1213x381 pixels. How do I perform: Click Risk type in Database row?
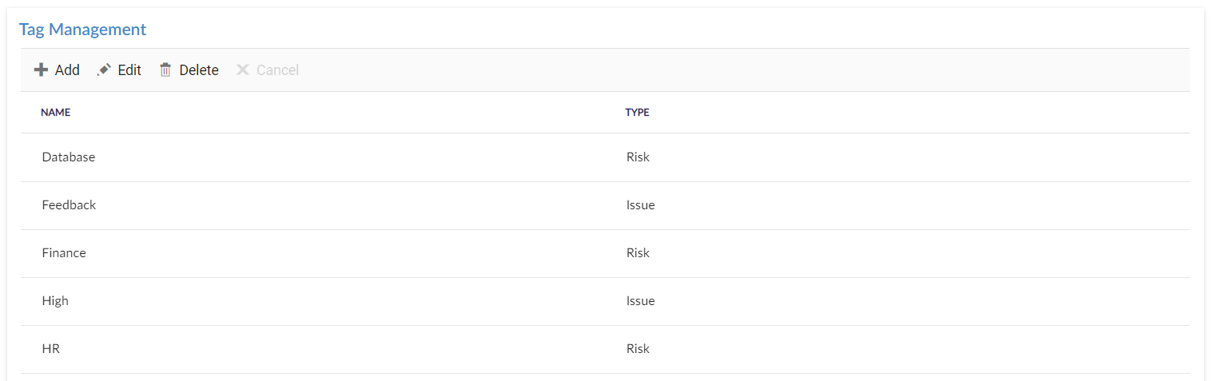point(638,157)
